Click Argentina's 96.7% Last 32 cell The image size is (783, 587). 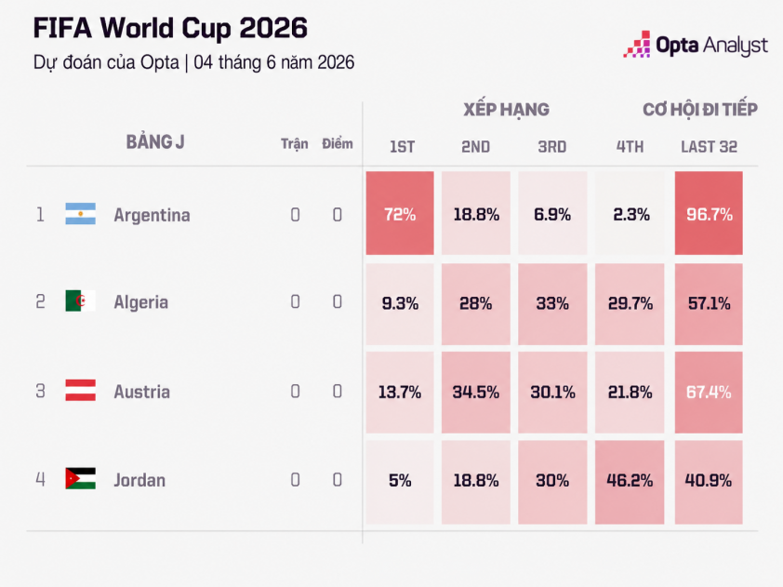[709, 213]
